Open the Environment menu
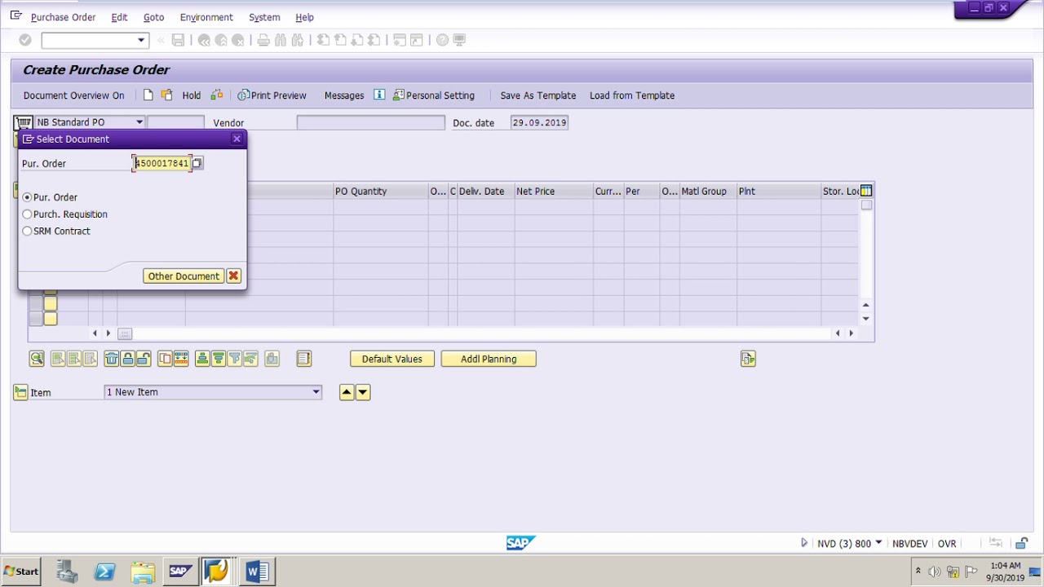 point(206,17)
